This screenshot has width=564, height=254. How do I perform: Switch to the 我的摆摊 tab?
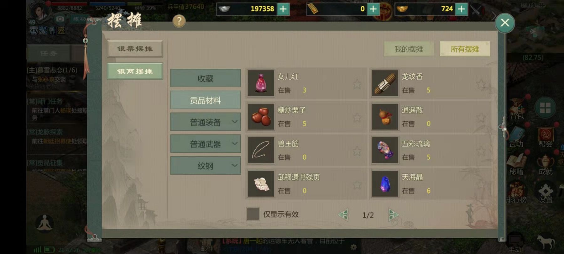coord(409,49)
